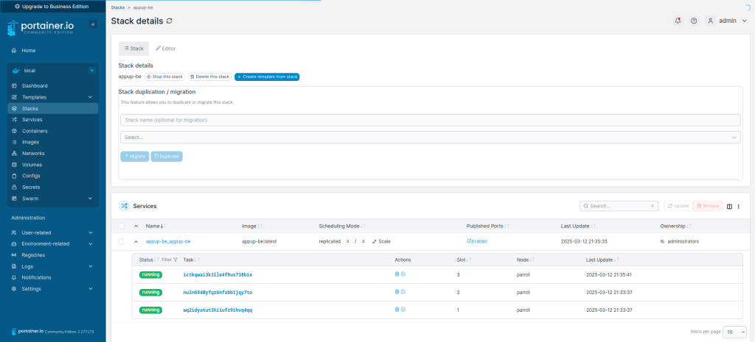Collapse the appup-be_appup-be service task rows
The width and height of the screenshot is (755, 342).
pyautogui.click(x=136, y=241)
